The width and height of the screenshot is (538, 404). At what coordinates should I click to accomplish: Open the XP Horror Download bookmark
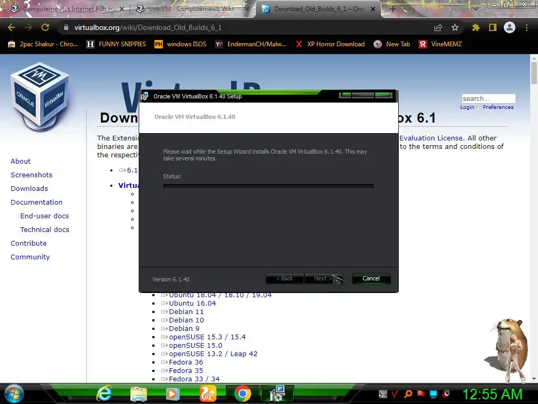click(330, 44)
